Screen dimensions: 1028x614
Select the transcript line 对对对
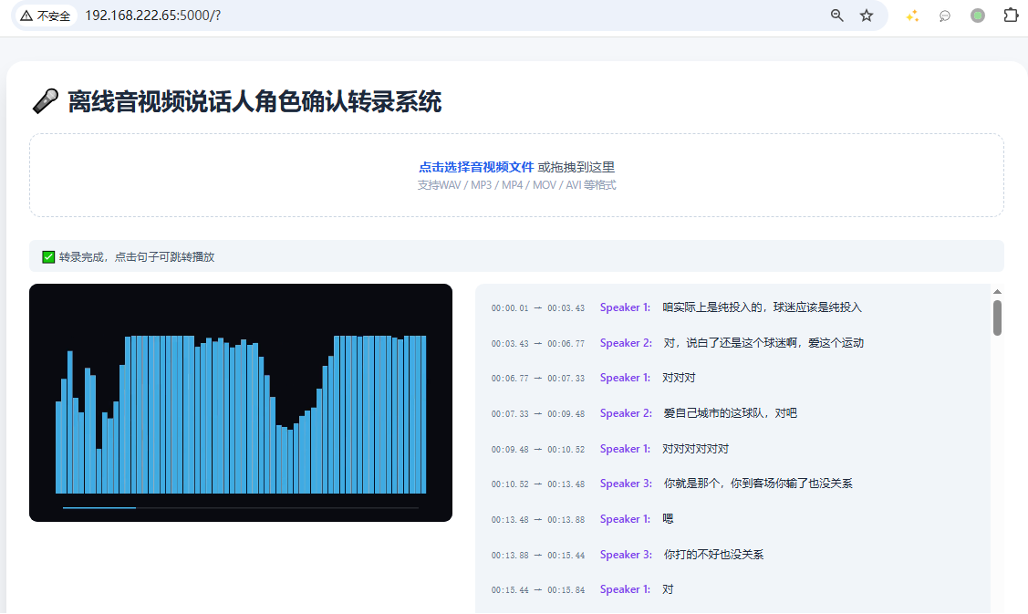679,378
